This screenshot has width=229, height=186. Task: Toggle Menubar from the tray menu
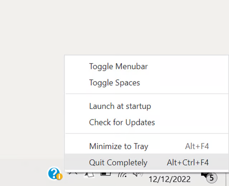pos(118,66)
